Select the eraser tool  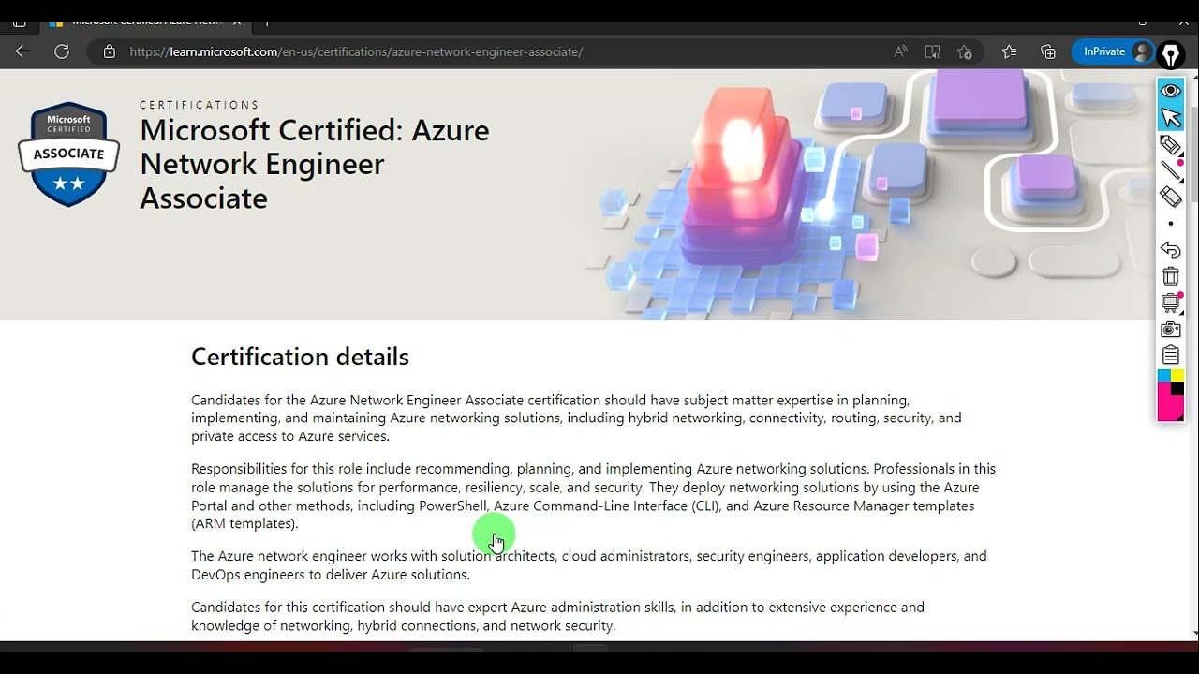[1171, 196]
